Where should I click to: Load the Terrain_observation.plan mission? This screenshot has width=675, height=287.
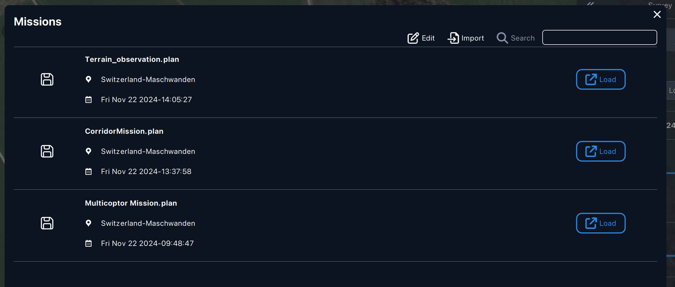(x=601, y=79)
